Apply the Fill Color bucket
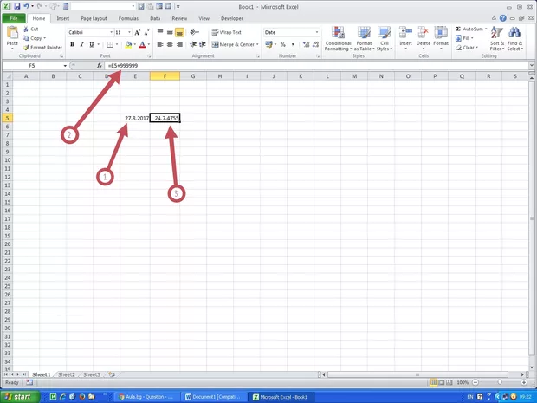537x403 pixels. 128,44
